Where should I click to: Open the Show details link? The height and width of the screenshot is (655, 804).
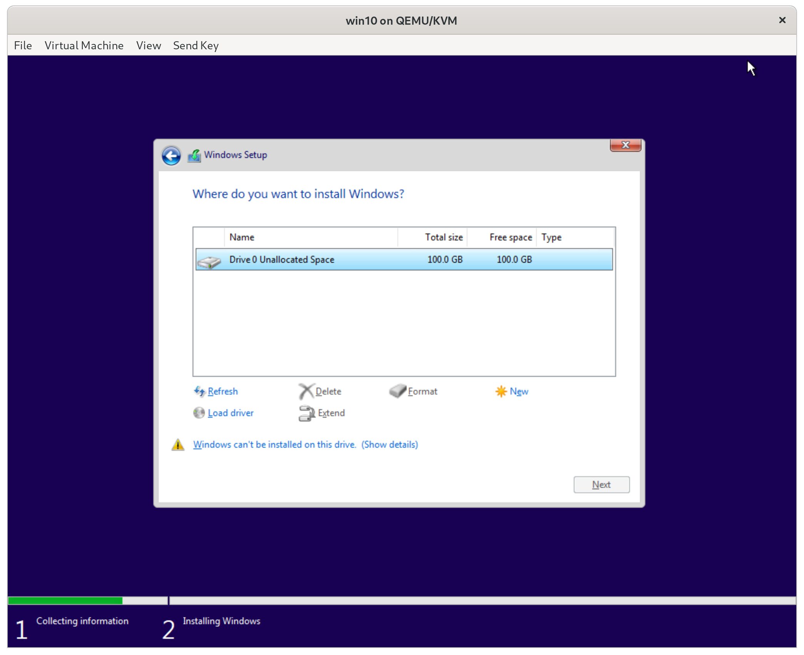390,444
